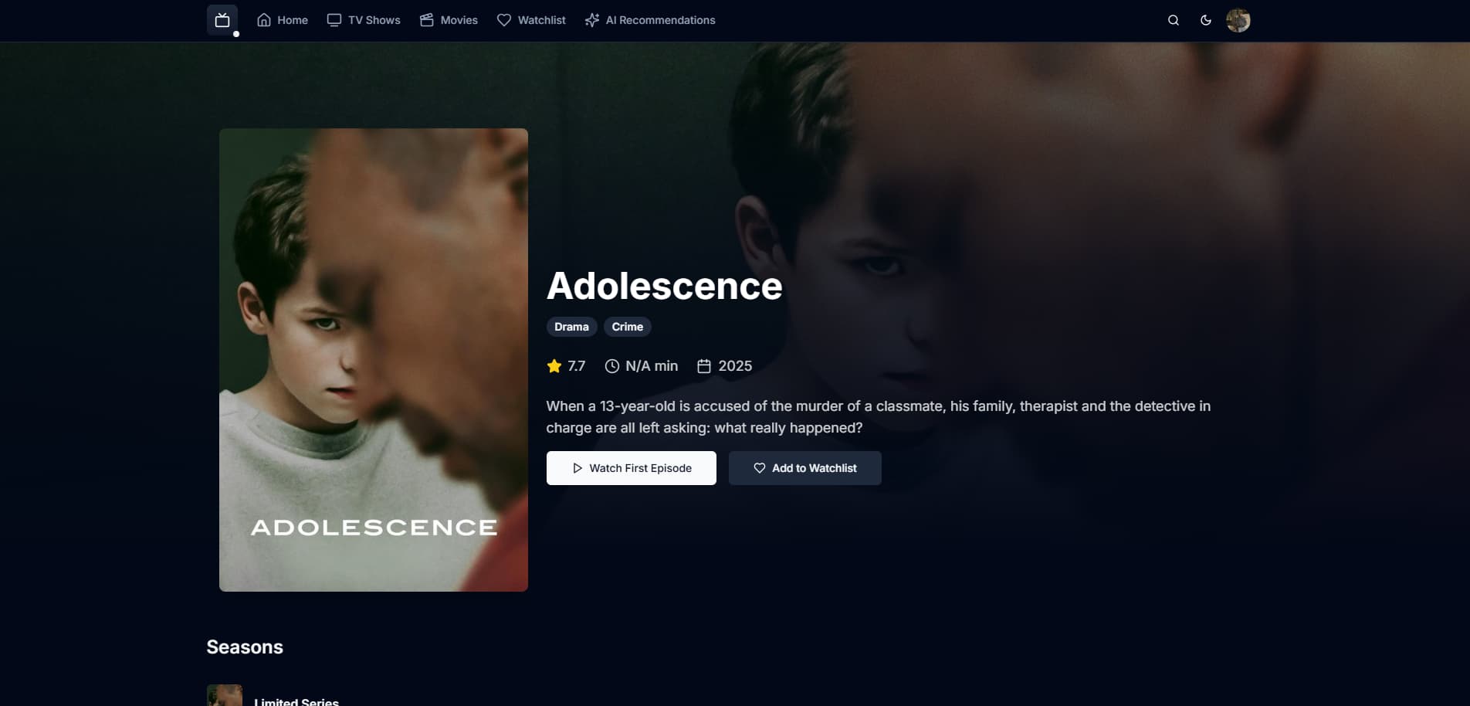Click the TV logo icon in navbar
Screen dimensions: 1470x706
click(222, 20)
